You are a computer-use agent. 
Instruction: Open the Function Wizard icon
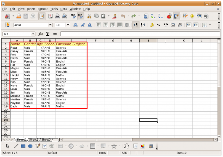pos(41,34)
